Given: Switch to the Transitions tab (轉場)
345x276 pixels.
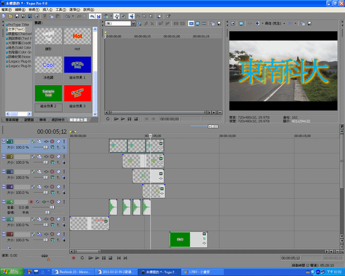Looking at the screenshot, I should [43, 120].
